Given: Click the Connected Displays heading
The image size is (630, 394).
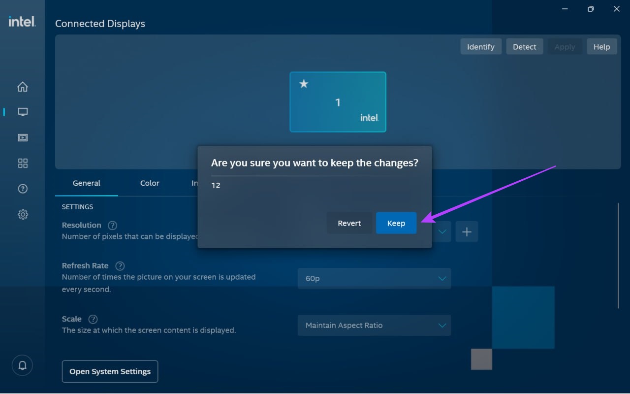Looking at the screenshot, I should (100, 24).
